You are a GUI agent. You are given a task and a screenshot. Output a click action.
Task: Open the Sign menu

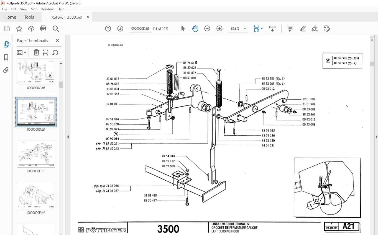click(34, 9)
